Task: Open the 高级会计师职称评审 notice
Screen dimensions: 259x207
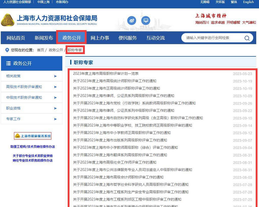Action: tap(118, 177)
